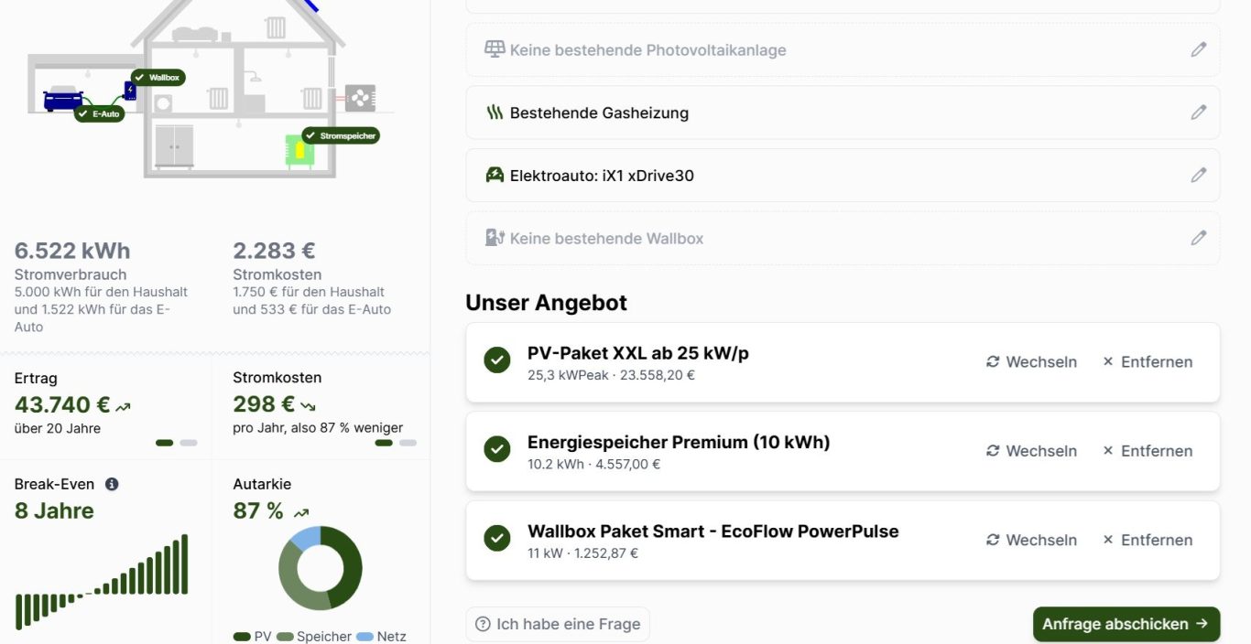Click the pencil icon for Bestehende Gasheizung
1251x644 pixels.
1198,113
